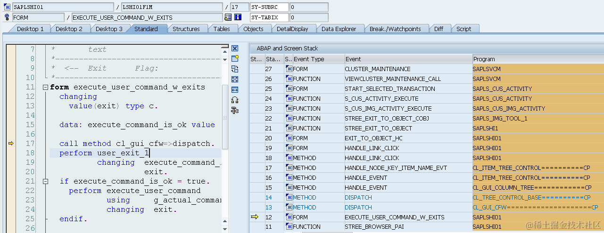Click source icon in stack row 12

[x=289, y=217]
